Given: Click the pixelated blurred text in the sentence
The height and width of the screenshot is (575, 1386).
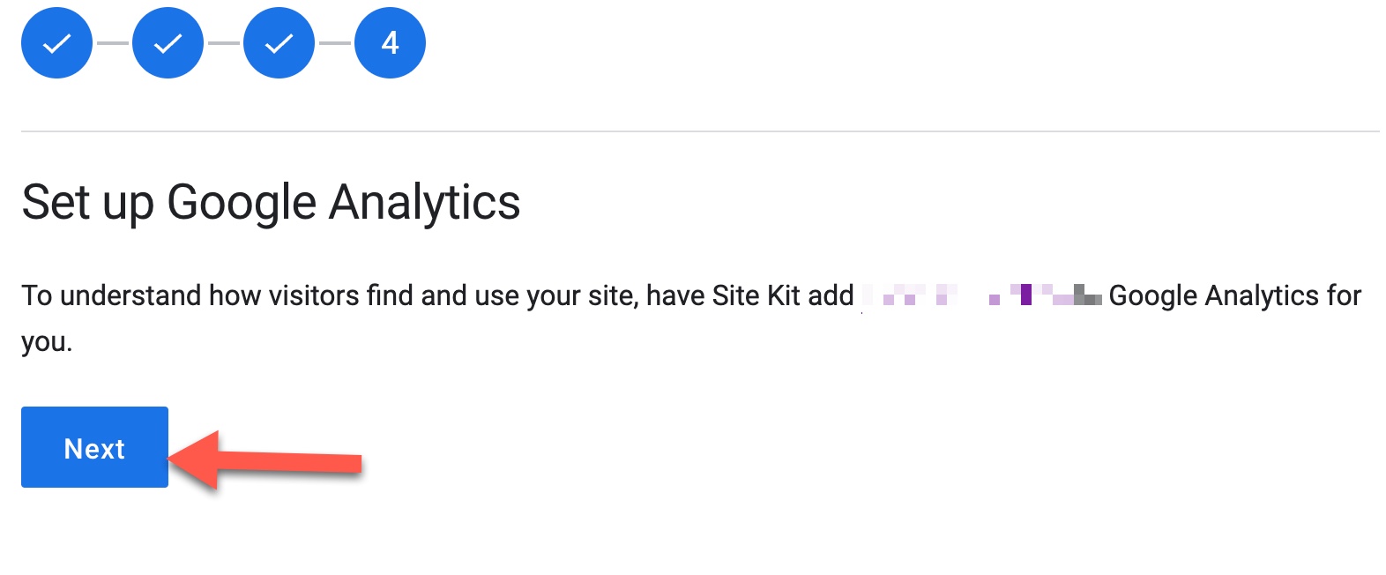Looking at the screenshot, I should [x=981, y=295].
